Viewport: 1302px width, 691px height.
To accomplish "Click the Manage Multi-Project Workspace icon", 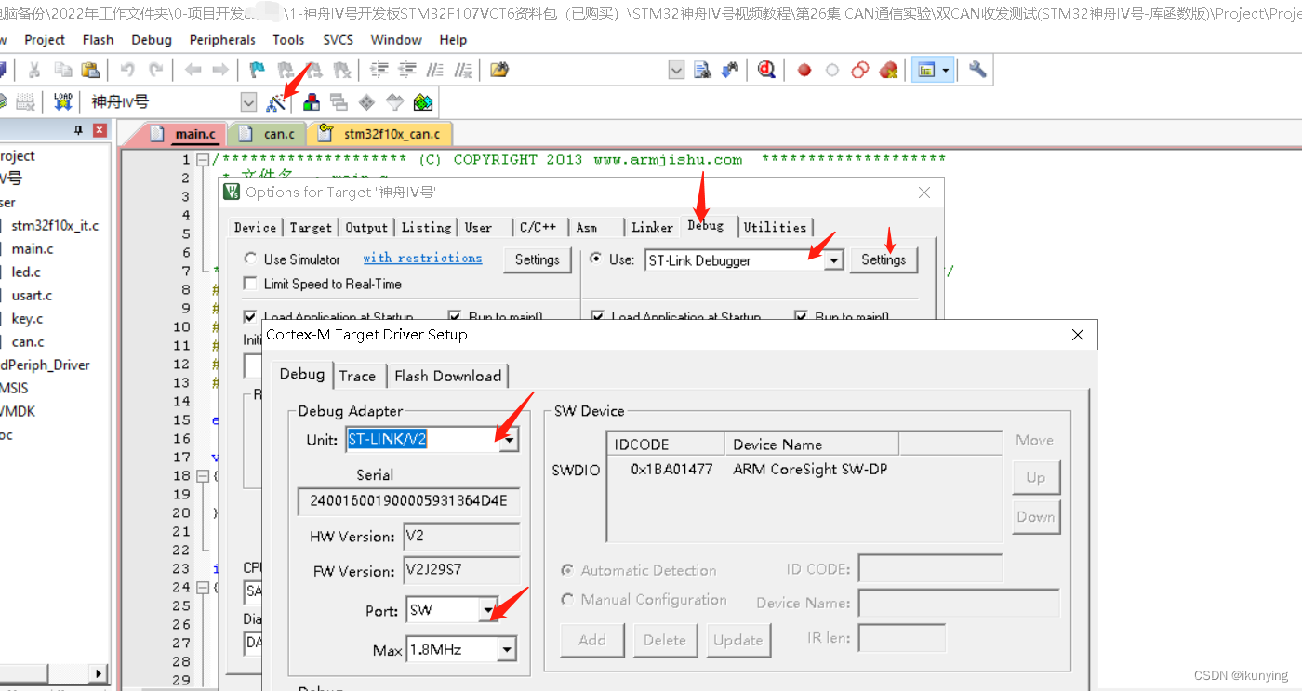I will click(339, 102).
